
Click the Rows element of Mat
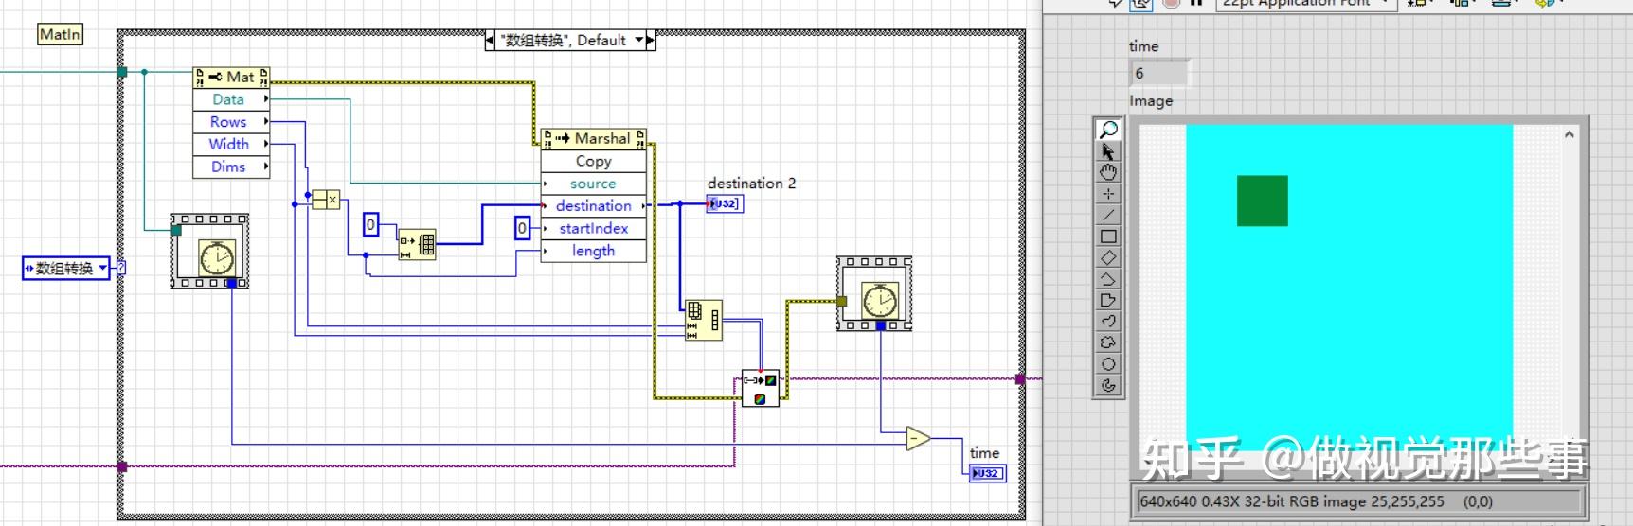231,121
